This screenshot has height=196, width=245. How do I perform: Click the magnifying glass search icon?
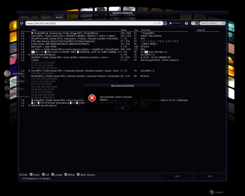point(224,23)
